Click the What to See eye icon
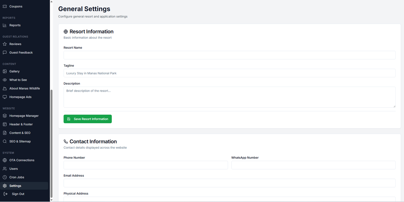This screenshot has width=404, height=202. pos(5,80)
